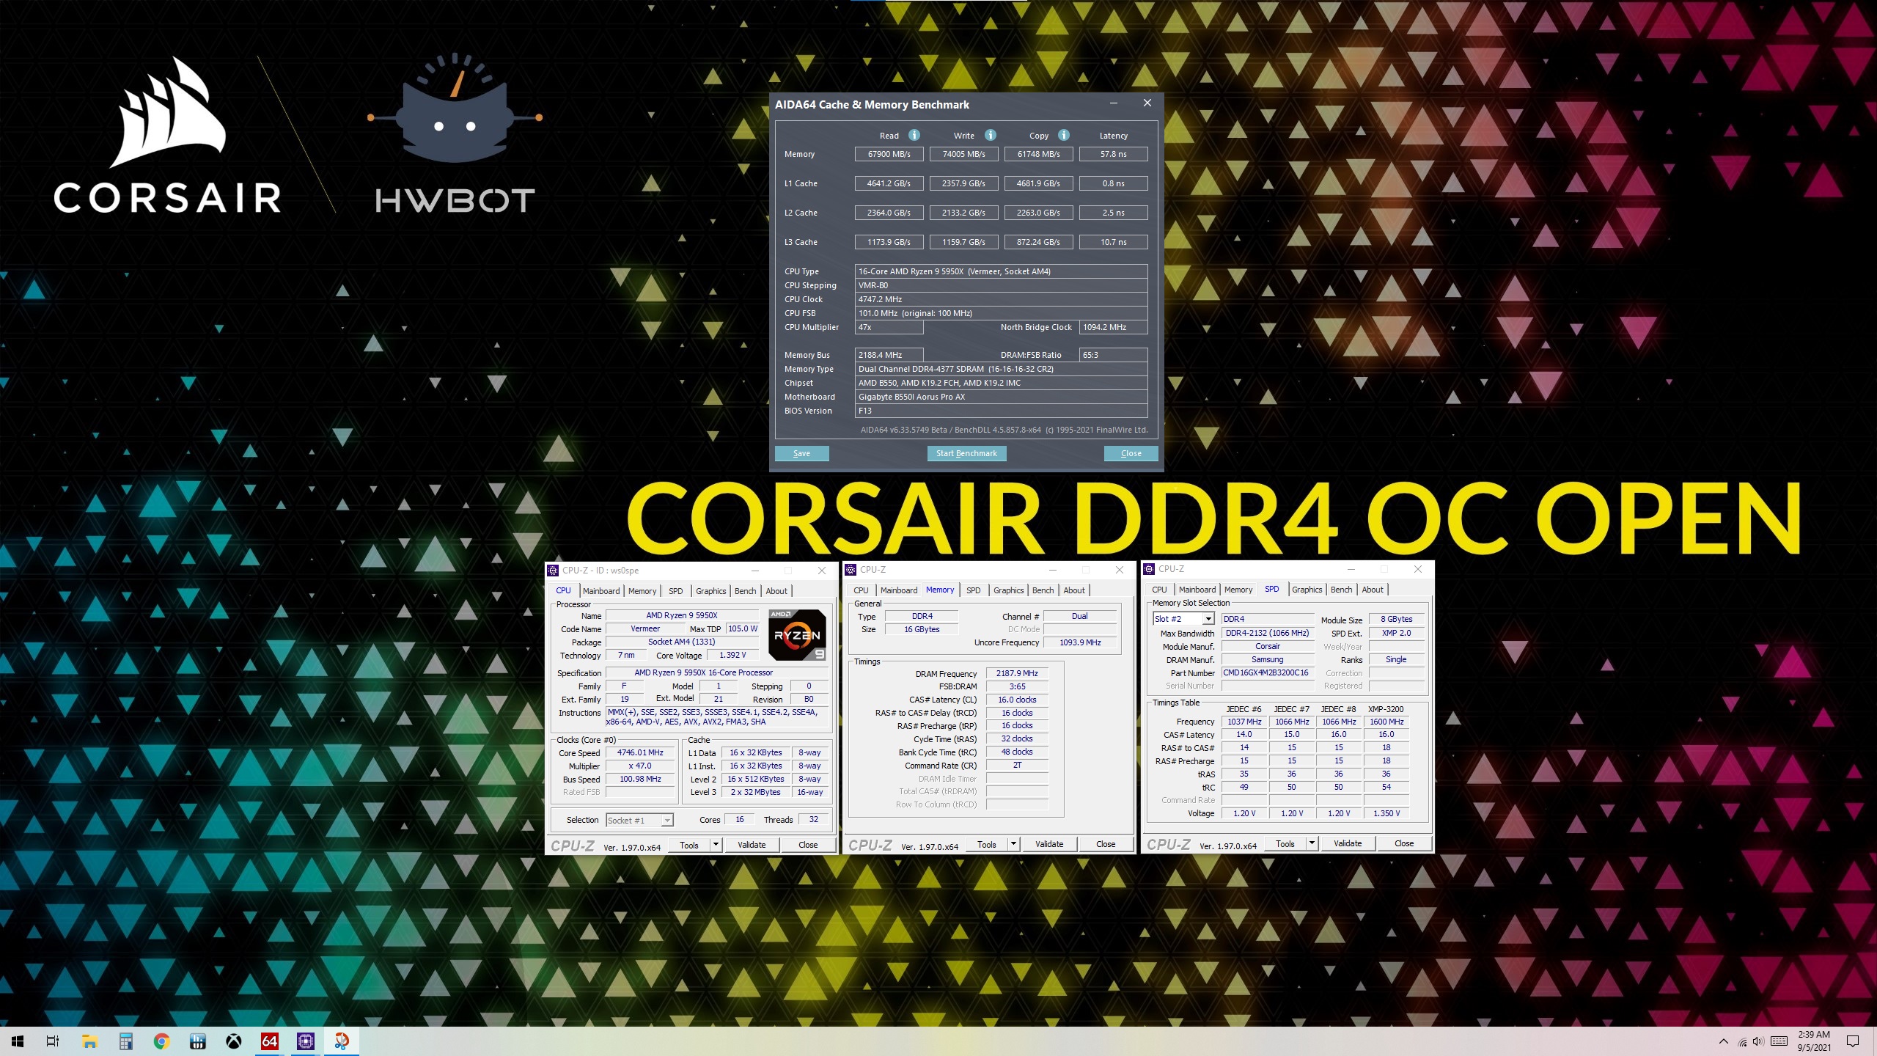Viewport: 1877px width, 1056px height.
Task: Click Tools button in CPU-Z CPU window
Action: click(689, 845)
